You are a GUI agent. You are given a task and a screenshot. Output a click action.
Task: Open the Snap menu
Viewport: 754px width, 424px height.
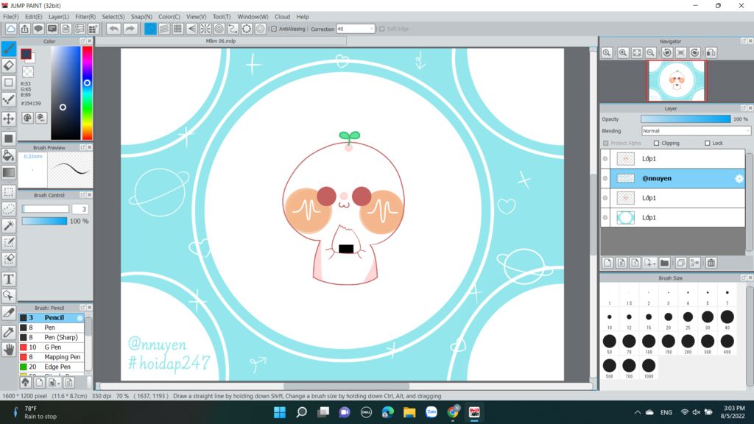(x=141, y=16)
